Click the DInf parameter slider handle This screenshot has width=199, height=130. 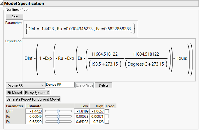point(58,111)
